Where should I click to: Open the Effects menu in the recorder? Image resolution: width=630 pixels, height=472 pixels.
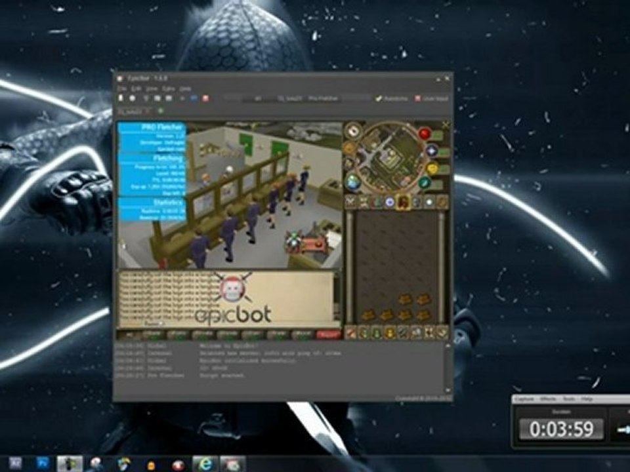[547, 399]
